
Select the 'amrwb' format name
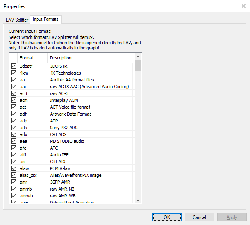point(26,196)
